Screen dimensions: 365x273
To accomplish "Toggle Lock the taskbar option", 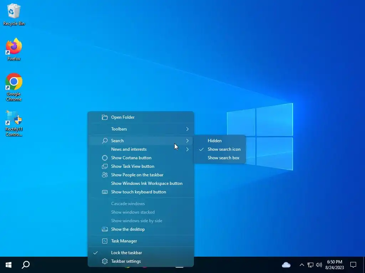I will pyautogui.click(x=141, y=253).
